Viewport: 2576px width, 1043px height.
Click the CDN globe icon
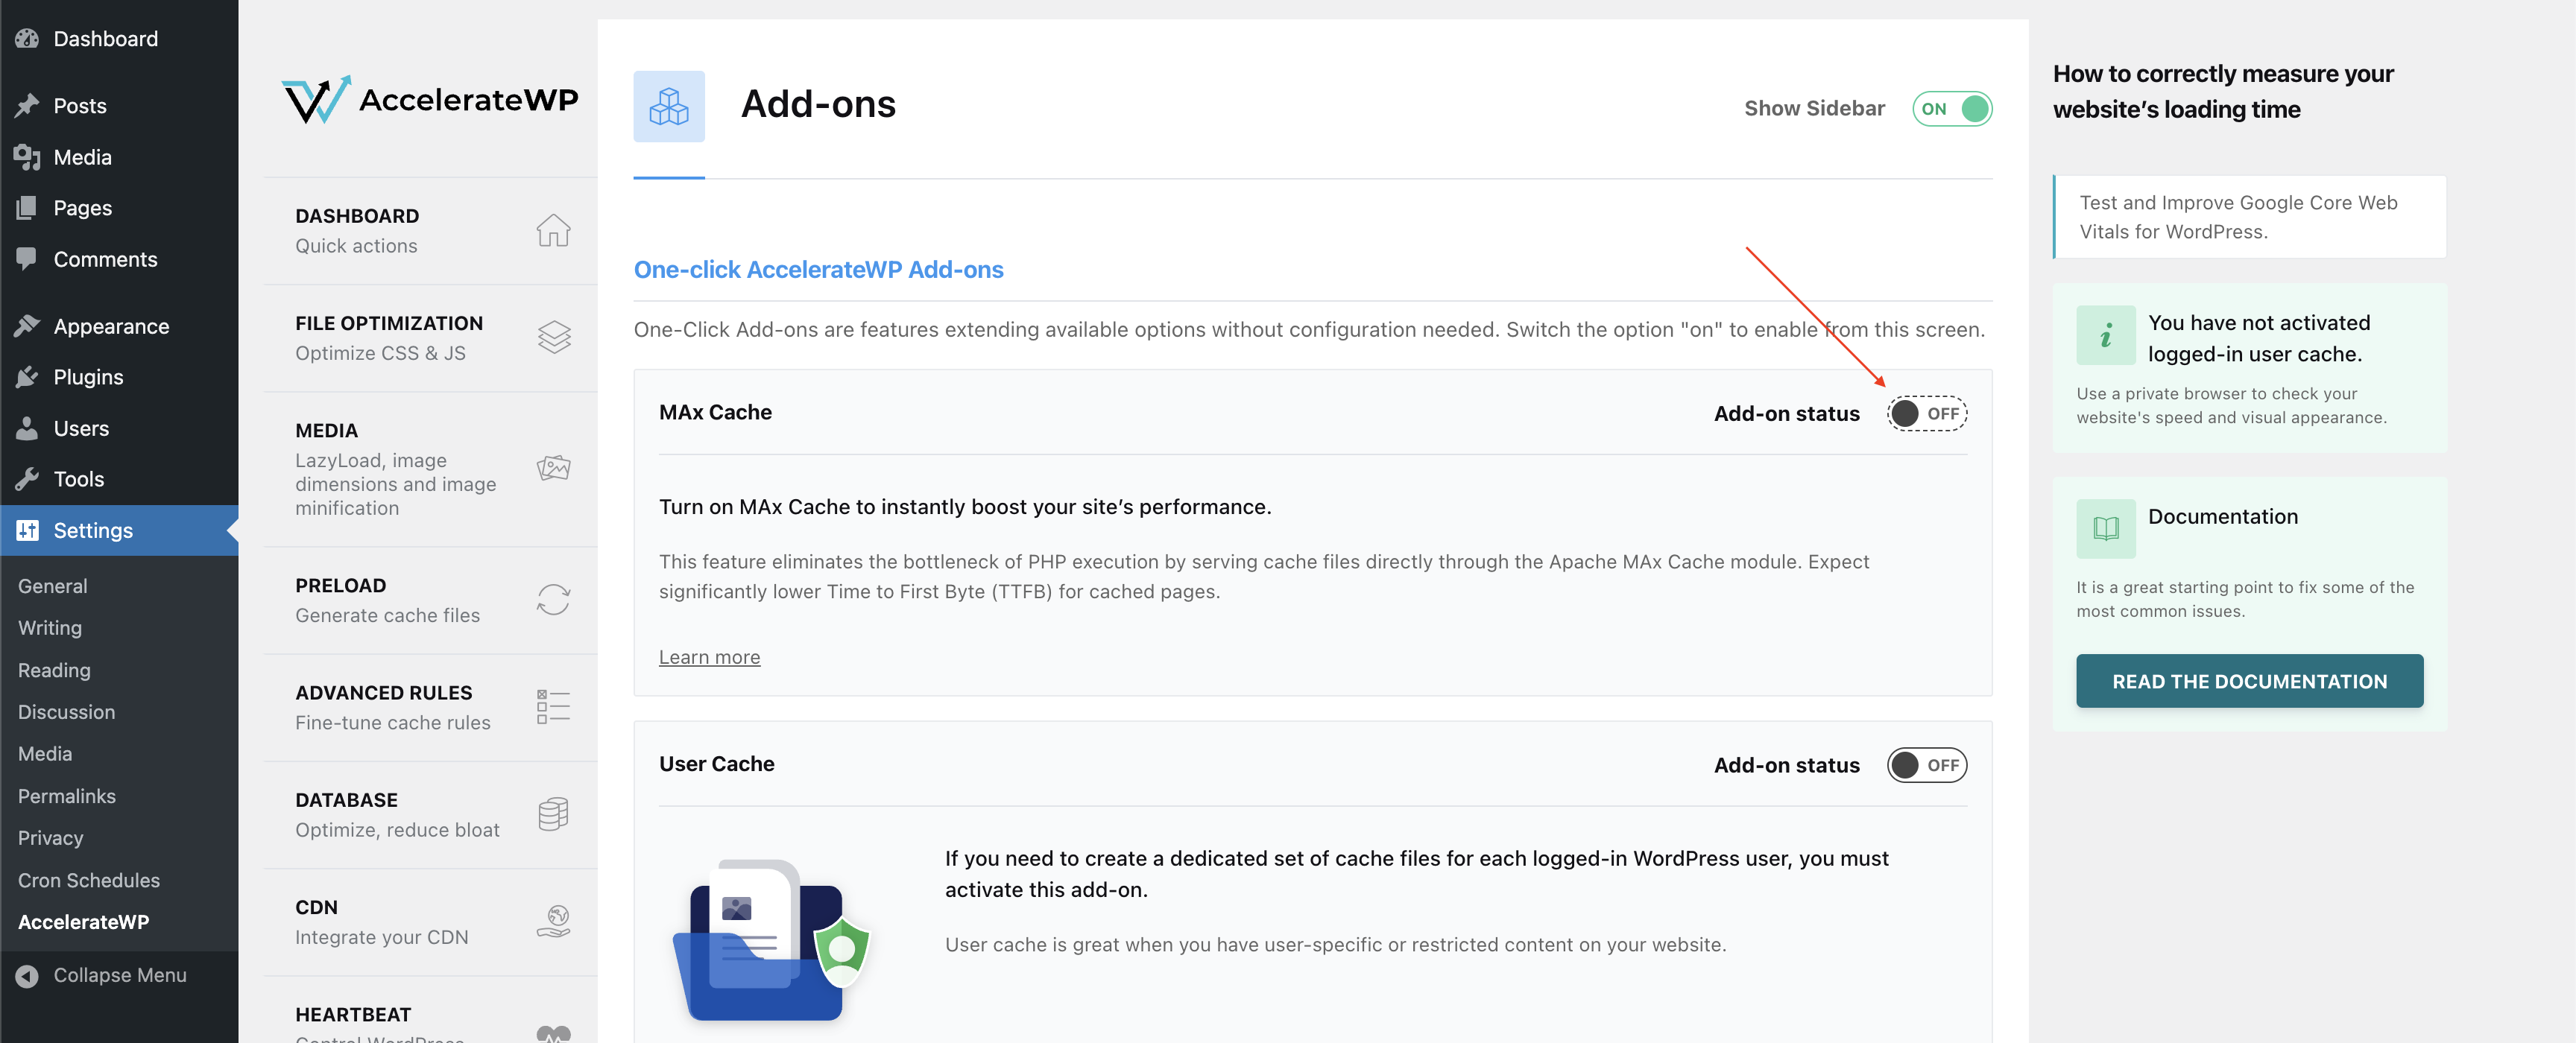(x=553, y=921)
